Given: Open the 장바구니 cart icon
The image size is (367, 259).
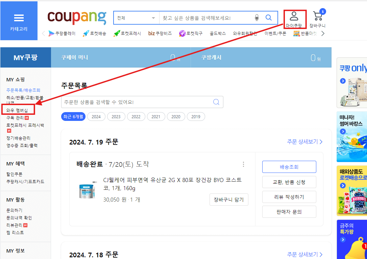Looking at the screenshot, I should [x=317, y=19].
